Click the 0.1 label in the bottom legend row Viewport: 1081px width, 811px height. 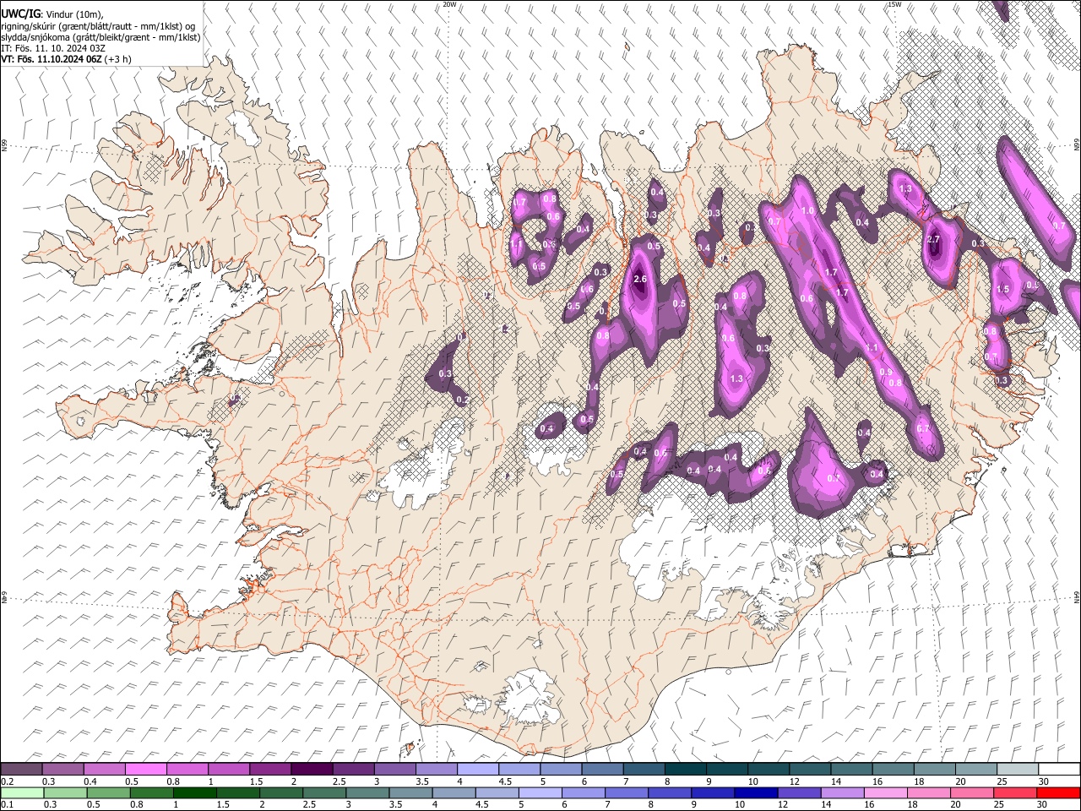click(8, 805)
